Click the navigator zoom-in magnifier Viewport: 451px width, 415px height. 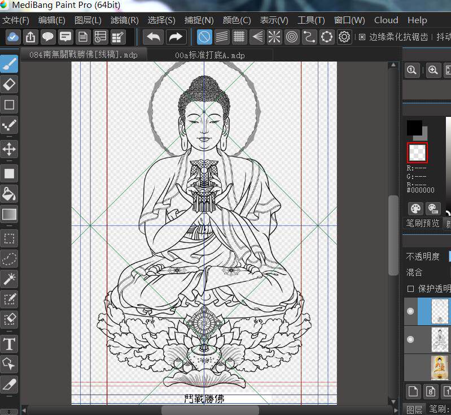coord(433,70)
